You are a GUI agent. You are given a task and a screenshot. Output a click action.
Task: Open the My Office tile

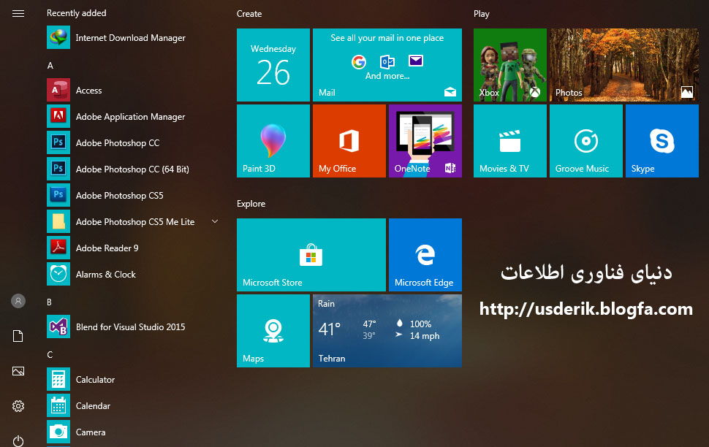pos(349,140)
